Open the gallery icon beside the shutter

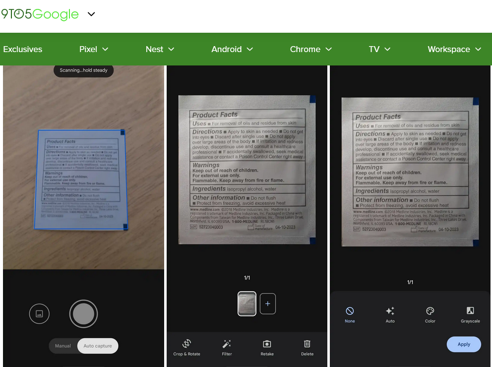(39, 313)
